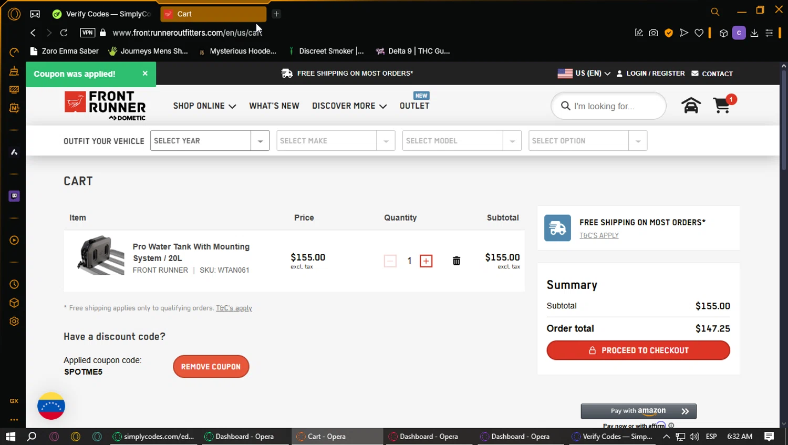Open T&C's apply link under cart item
Image resolution: width=788 pixels, height=445 pixels.
pos(234,308)
